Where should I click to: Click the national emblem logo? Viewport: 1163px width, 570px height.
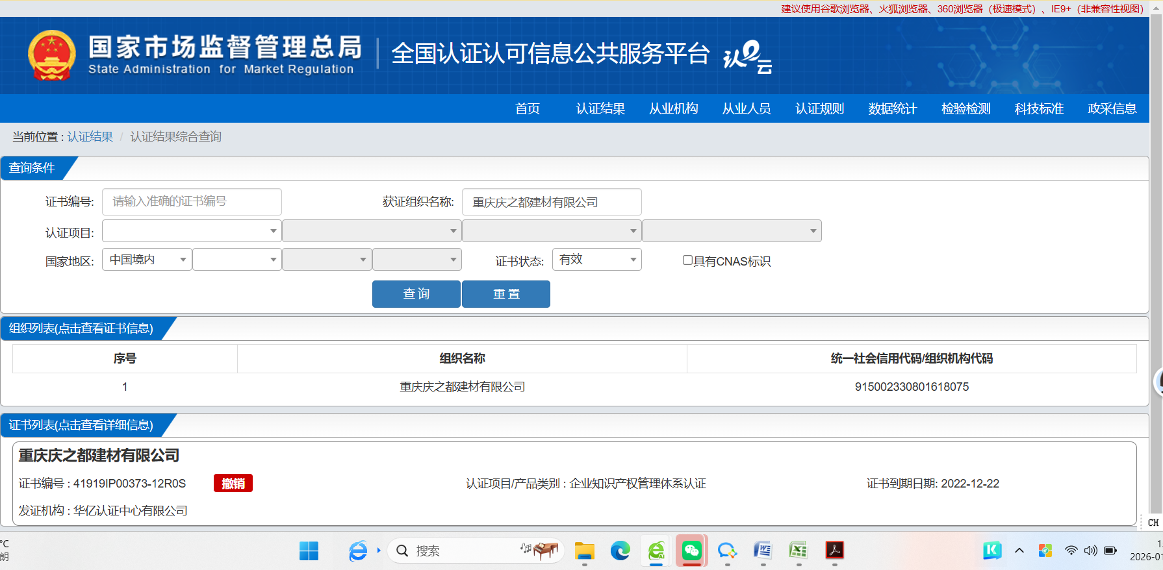point(52,56)
